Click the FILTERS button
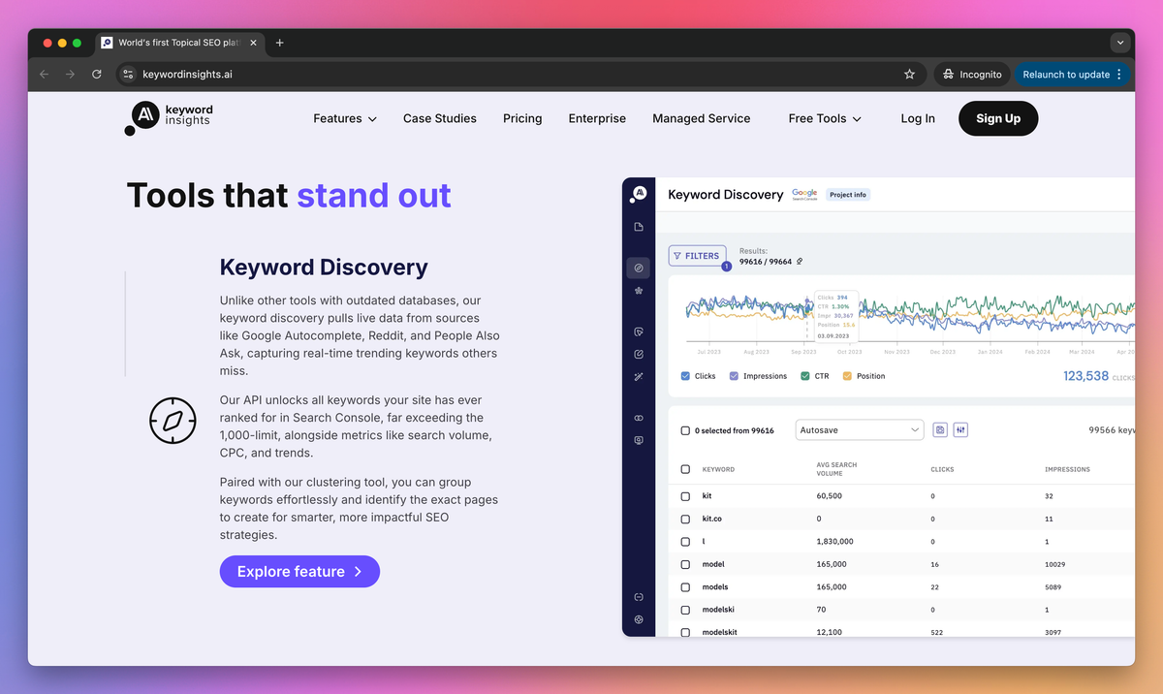Viewport: 1163px width, 694px height. tap(697, 256)
